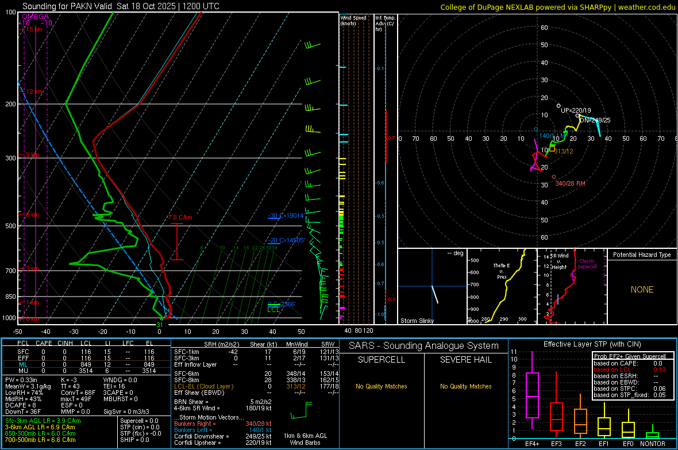Click the 'BRN Shear = 5 m2/s2' line
This screenshot has height=450, width=678.
[x=223, y=402]
